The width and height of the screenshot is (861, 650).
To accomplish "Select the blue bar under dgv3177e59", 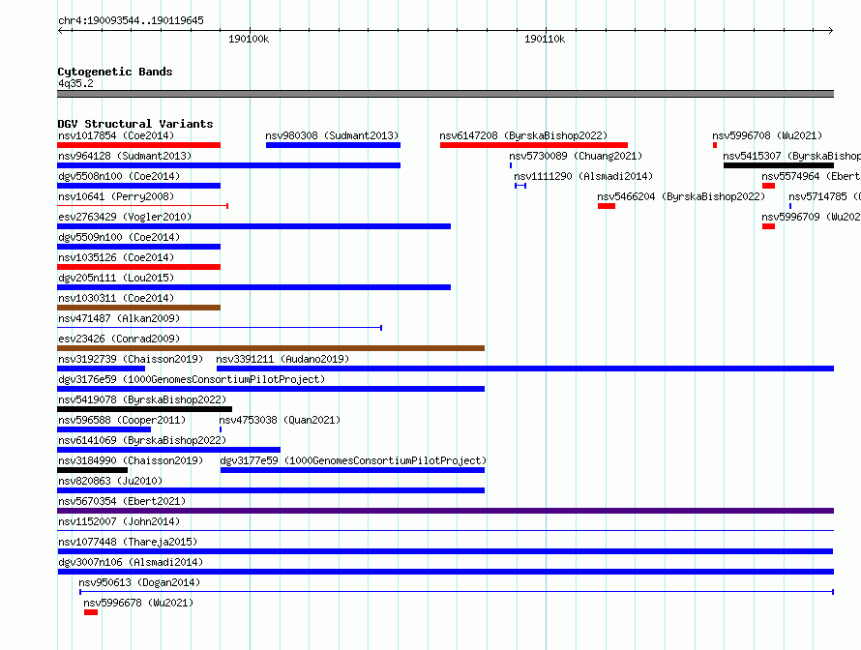I will (352, 470).
